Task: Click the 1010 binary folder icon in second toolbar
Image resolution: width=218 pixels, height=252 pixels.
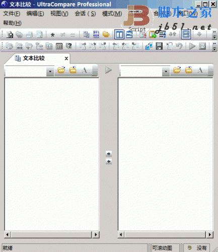Action: 19,46
